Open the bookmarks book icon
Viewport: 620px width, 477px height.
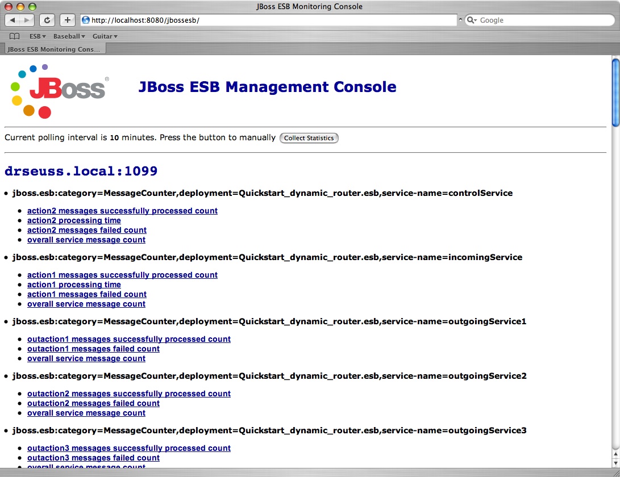click(14, 36)
